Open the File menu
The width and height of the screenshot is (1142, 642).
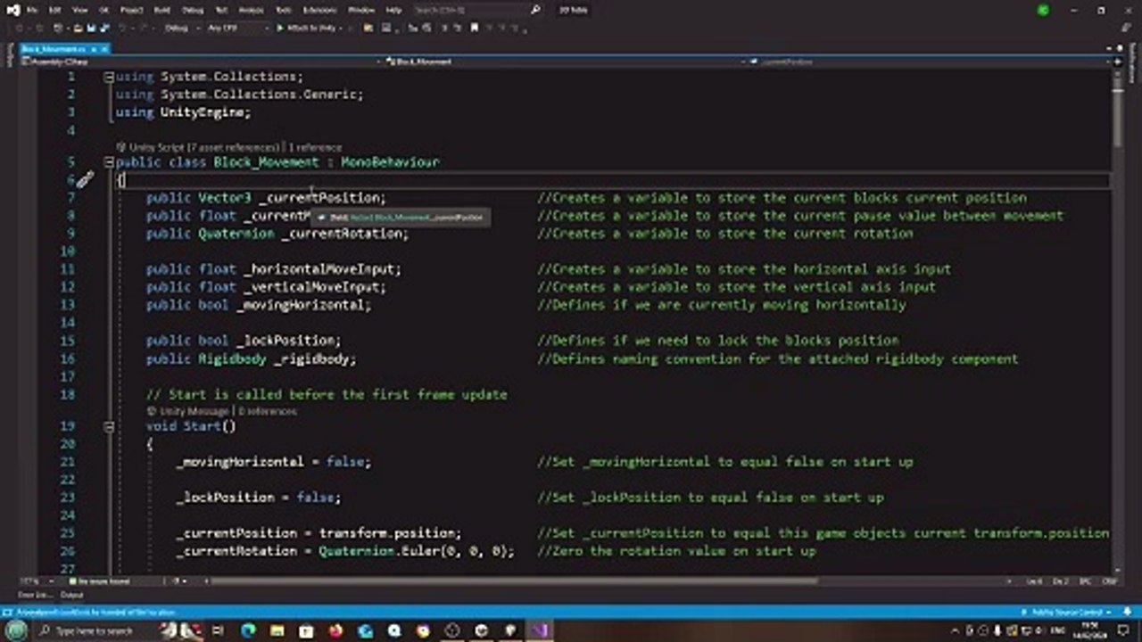click(x=33, y=10)
